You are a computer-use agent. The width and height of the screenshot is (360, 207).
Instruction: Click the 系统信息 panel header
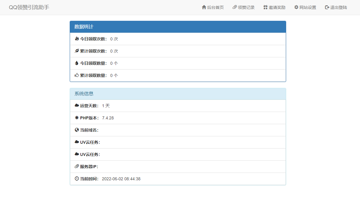click(x=178, y=94)
